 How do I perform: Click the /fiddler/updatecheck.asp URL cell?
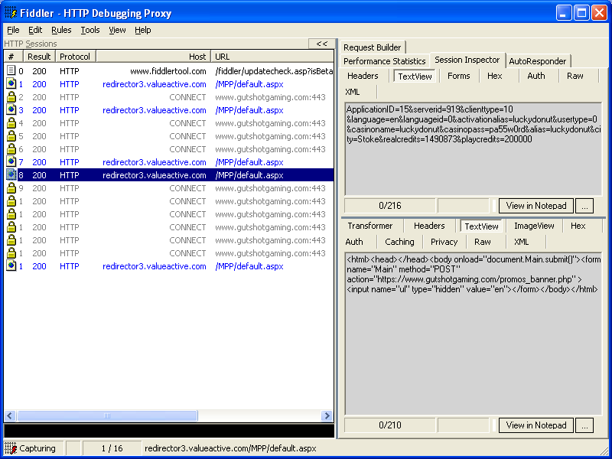[274, 71]
